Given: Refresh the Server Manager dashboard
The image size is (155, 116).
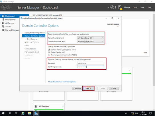Looking at the screenshot, I should tap(112, 7).
